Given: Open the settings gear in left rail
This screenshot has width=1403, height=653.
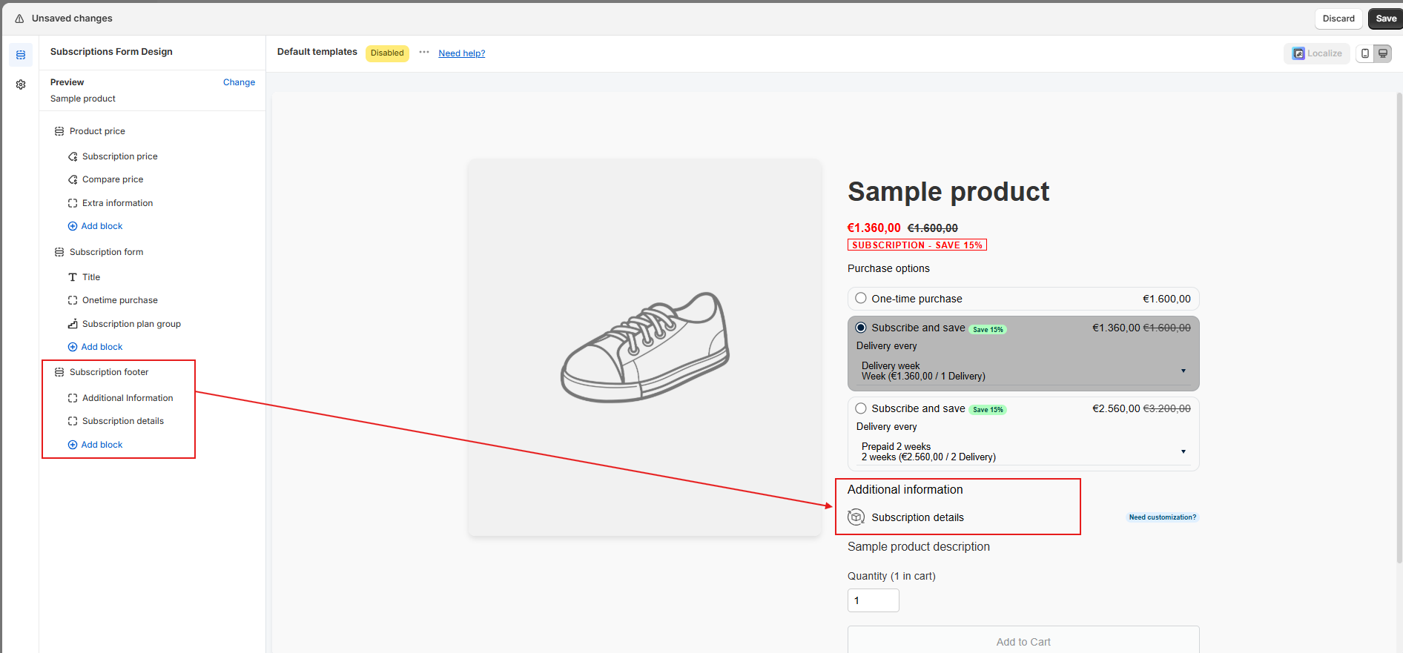Looking at the screenshot, I should coord(21,84).
